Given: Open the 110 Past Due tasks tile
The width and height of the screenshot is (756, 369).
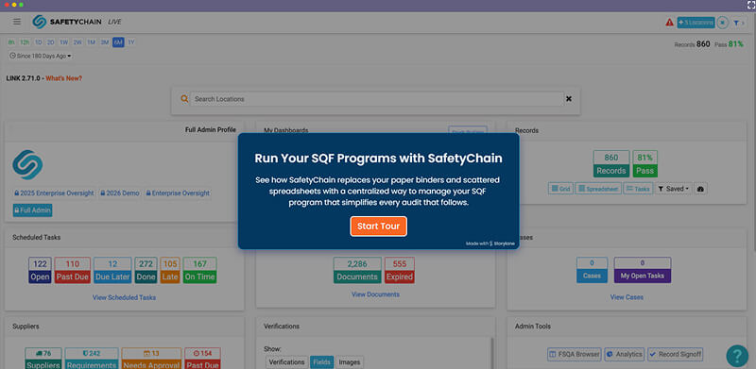Looking at the screenshot, I should coord(73,270).
